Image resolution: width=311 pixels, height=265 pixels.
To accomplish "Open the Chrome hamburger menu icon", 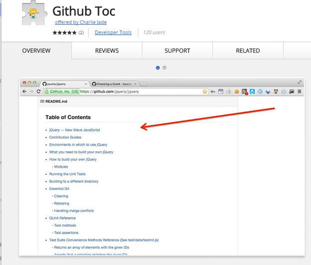I will (x=300, y=91).
